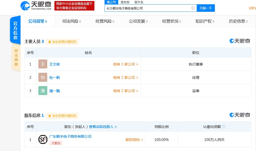The height and width of the screenshot is (151, 256).
Task: Click the 天眼一下 search button
Action: [x=206, y=8]
